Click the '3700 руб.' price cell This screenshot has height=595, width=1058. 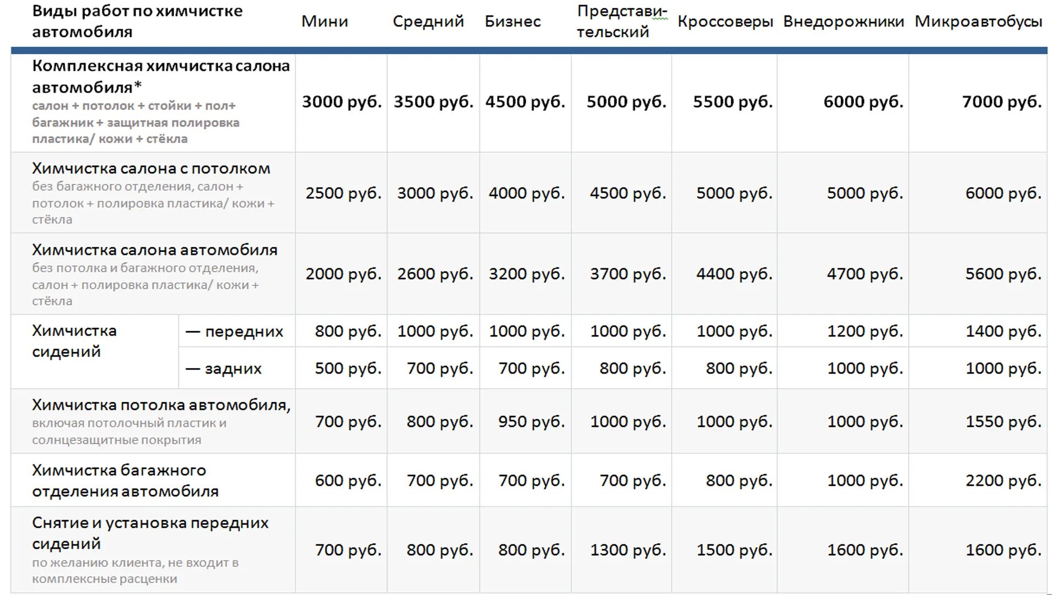(x=628, y=273)
